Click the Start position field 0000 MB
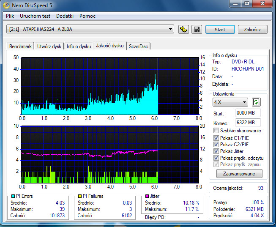The height and width of the screenshot is (227, 276). tap(248, 113)
